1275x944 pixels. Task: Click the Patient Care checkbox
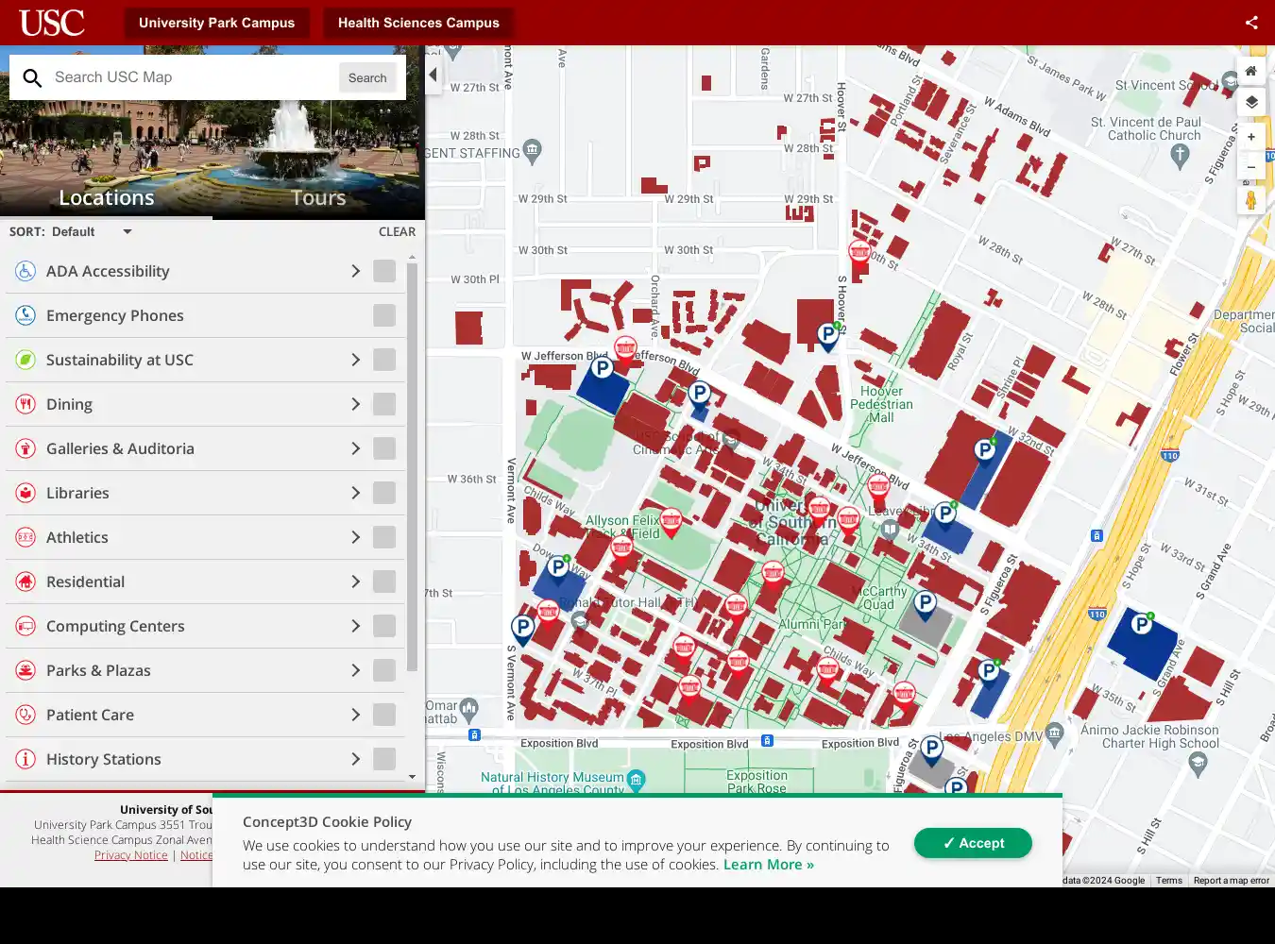(384, 715)
